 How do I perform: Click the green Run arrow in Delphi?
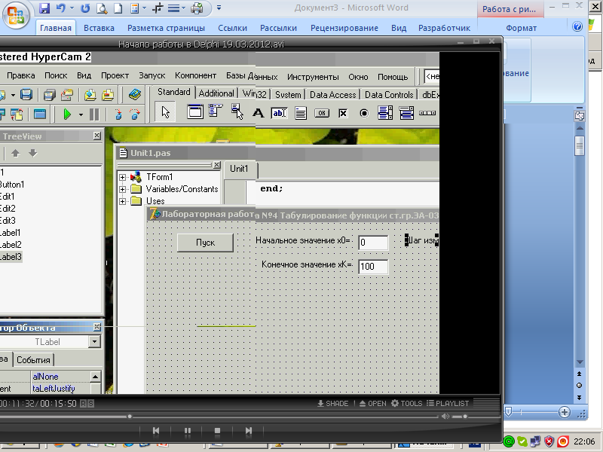click(67, 114)
